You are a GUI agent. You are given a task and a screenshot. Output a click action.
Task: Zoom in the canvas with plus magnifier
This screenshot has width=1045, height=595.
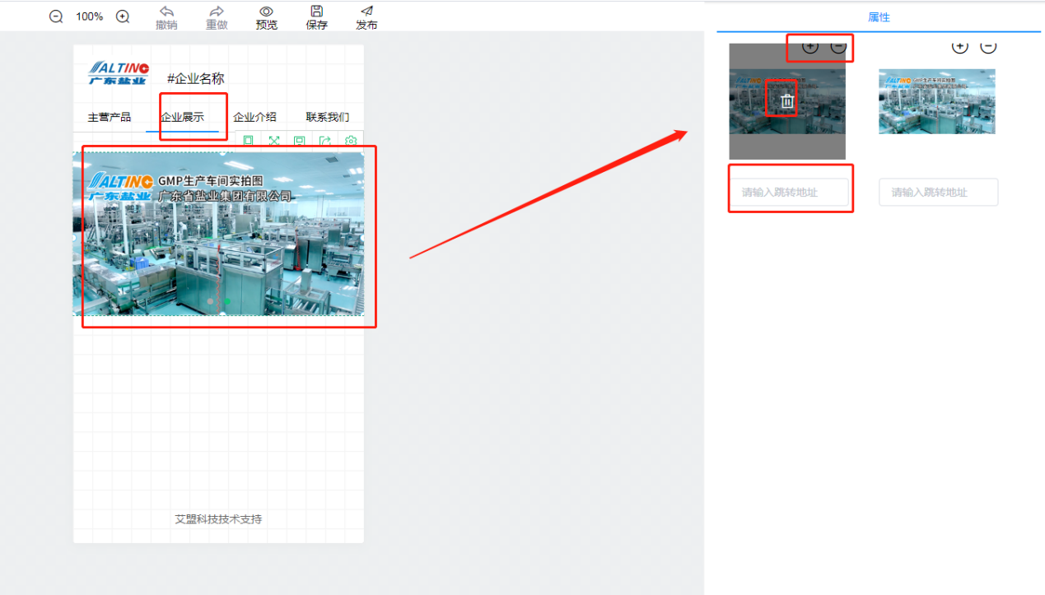point(123,16)
